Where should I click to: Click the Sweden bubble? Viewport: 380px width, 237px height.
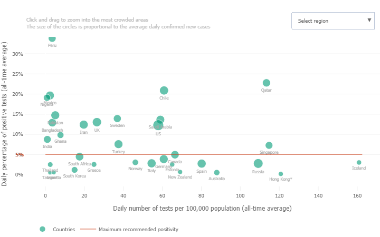117,118
